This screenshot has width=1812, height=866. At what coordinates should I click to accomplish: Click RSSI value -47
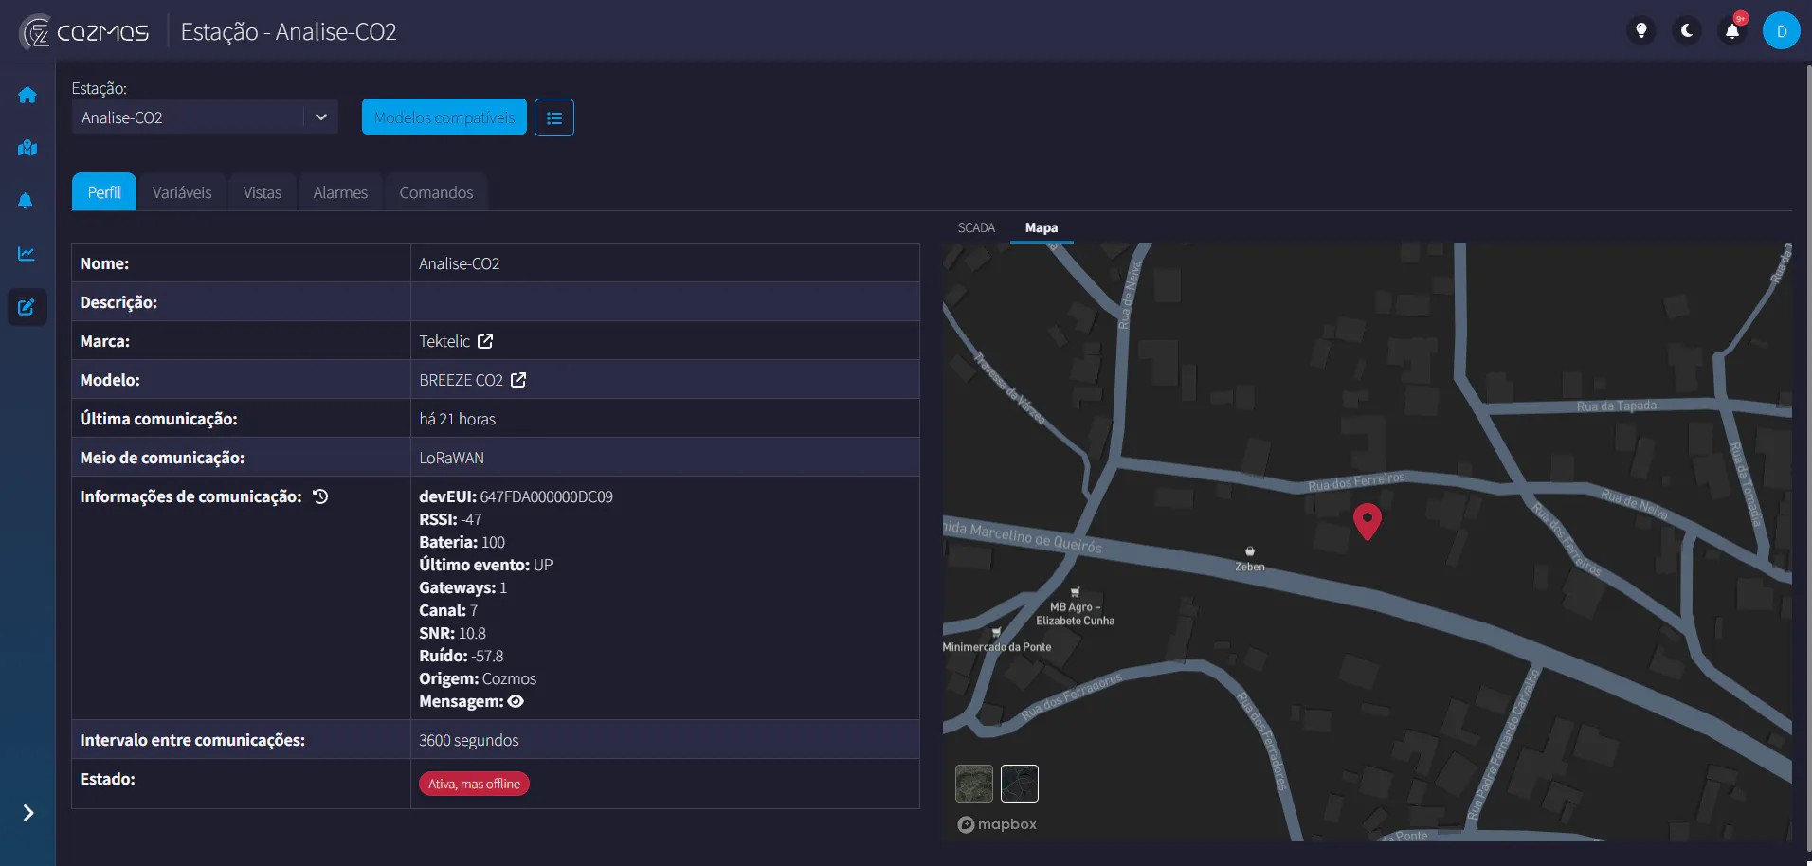(x=471, y=519)
